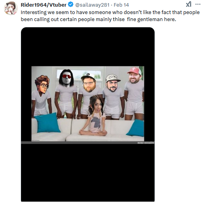Open the poster's profile avatar picture
This screenshot has width=204, height=211.
(11, 8)
